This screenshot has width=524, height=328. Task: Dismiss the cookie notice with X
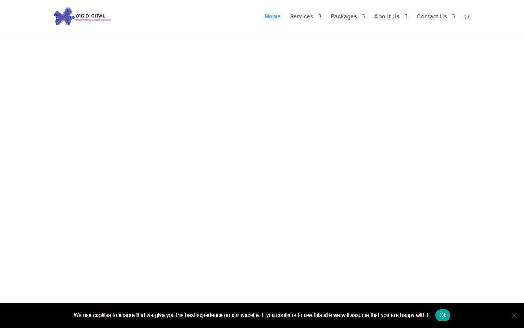coord(514,315)
